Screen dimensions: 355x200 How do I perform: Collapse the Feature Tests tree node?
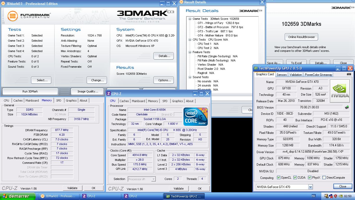coord(190,52)
